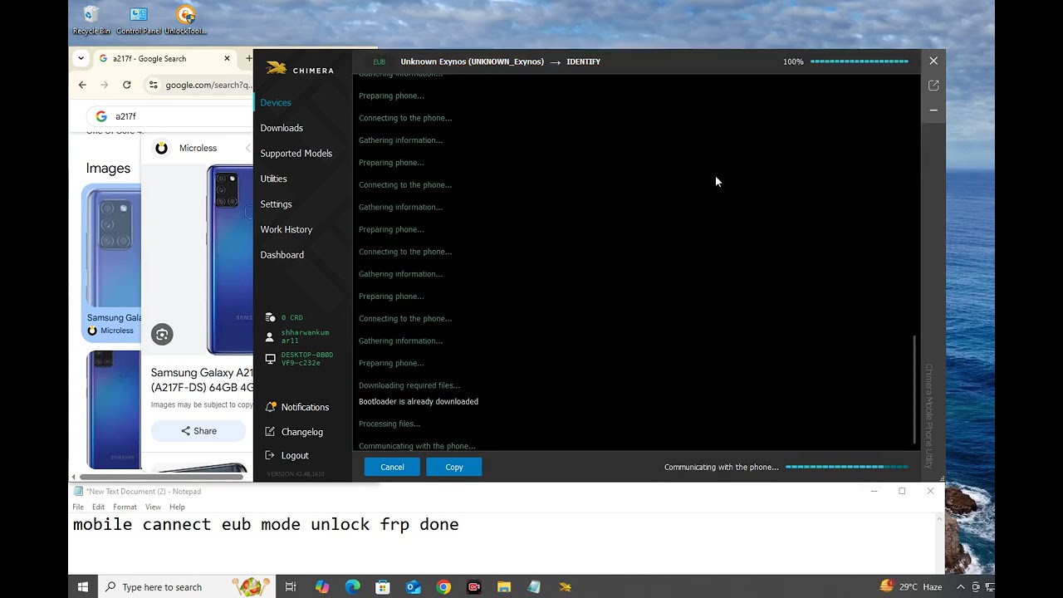Viewport: 1063px width, 598px height.
Task: Click the Changelog edit icon
Action: pyautogui.click(x=270, y=432)
